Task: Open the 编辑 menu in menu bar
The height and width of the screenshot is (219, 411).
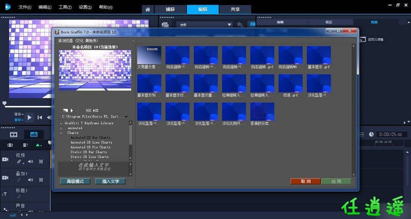Action: (45, 7)
